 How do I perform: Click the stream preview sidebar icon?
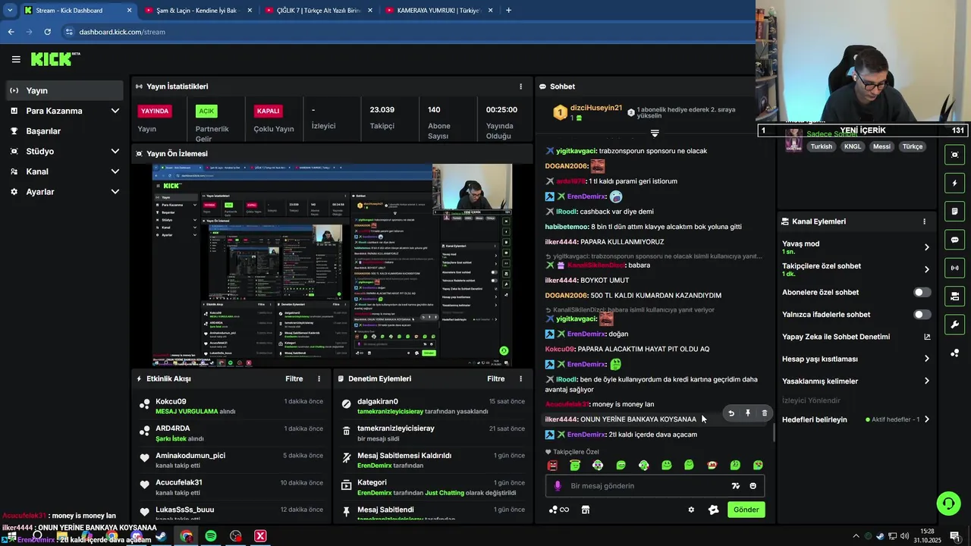954,155
